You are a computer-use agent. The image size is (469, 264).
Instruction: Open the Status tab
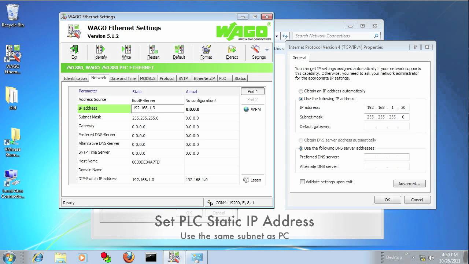(240, 78)
